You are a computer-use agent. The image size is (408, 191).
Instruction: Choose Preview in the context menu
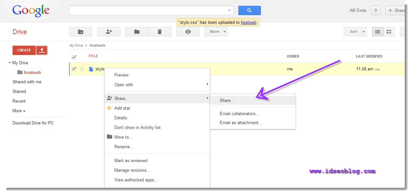pos(157,75)
